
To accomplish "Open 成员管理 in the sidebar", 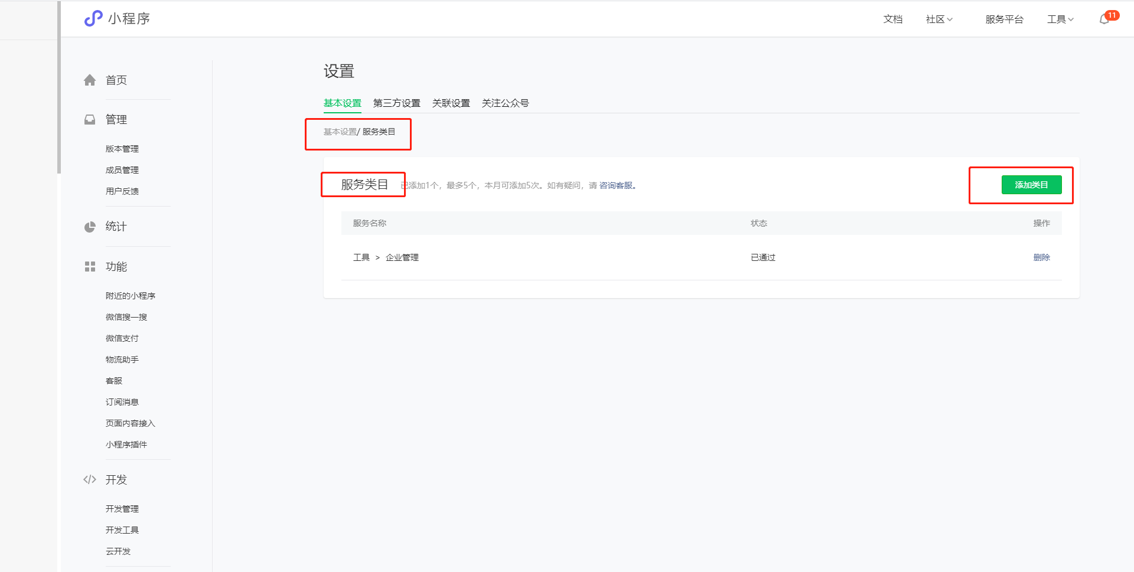I will click(122, 170).
